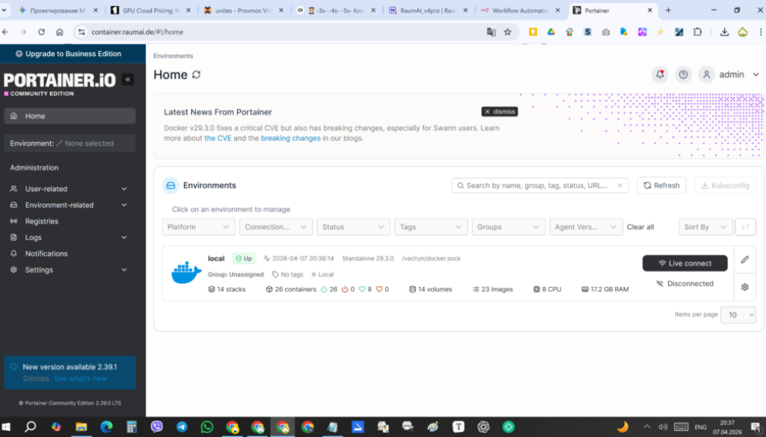
Task: Collapse the Portainer sidebar with double-chevron icon
Action: click(x=127, y=79)
